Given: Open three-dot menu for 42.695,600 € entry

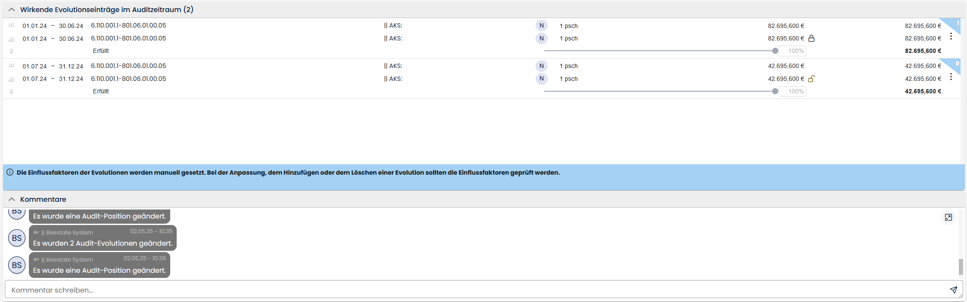Looking at the screenshot, I should click(951, 77).
